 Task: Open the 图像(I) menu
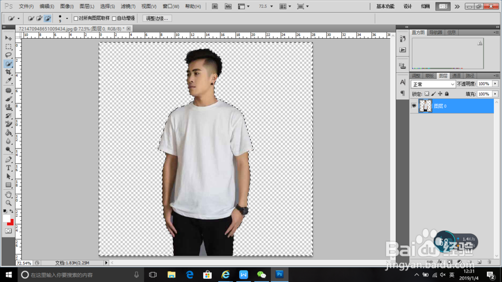(67, 7)
